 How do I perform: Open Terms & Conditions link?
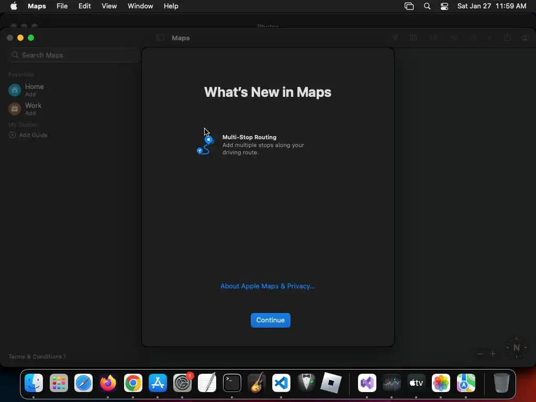pos(37,356)
